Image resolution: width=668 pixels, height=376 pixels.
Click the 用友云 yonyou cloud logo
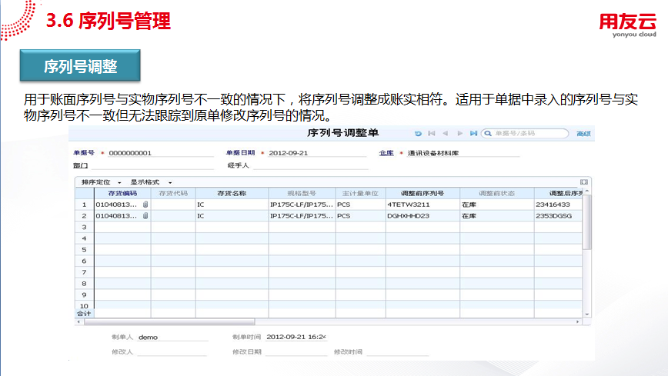[627, 25]
